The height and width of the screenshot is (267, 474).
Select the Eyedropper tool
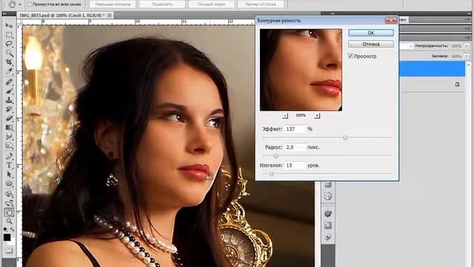pyautogui.click(x=9, y=71)
